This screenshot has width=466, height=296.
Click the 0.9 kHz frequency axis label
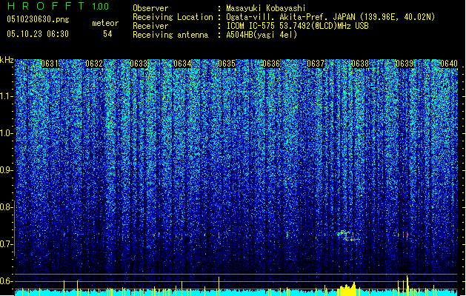coord(6,170)
